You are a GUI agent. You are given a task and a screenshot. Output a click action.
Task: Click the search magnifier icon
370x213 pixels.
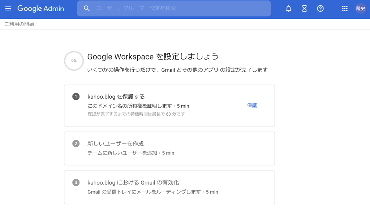pos(87,9)
